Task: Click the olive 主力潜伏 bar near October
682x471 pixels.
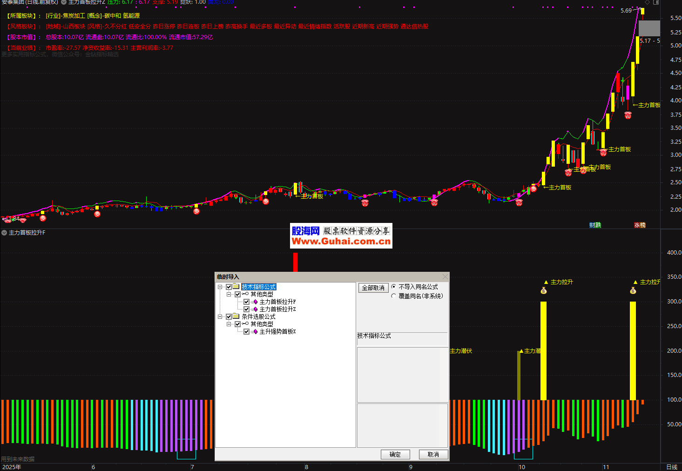Action: click(x=519, y=376)
